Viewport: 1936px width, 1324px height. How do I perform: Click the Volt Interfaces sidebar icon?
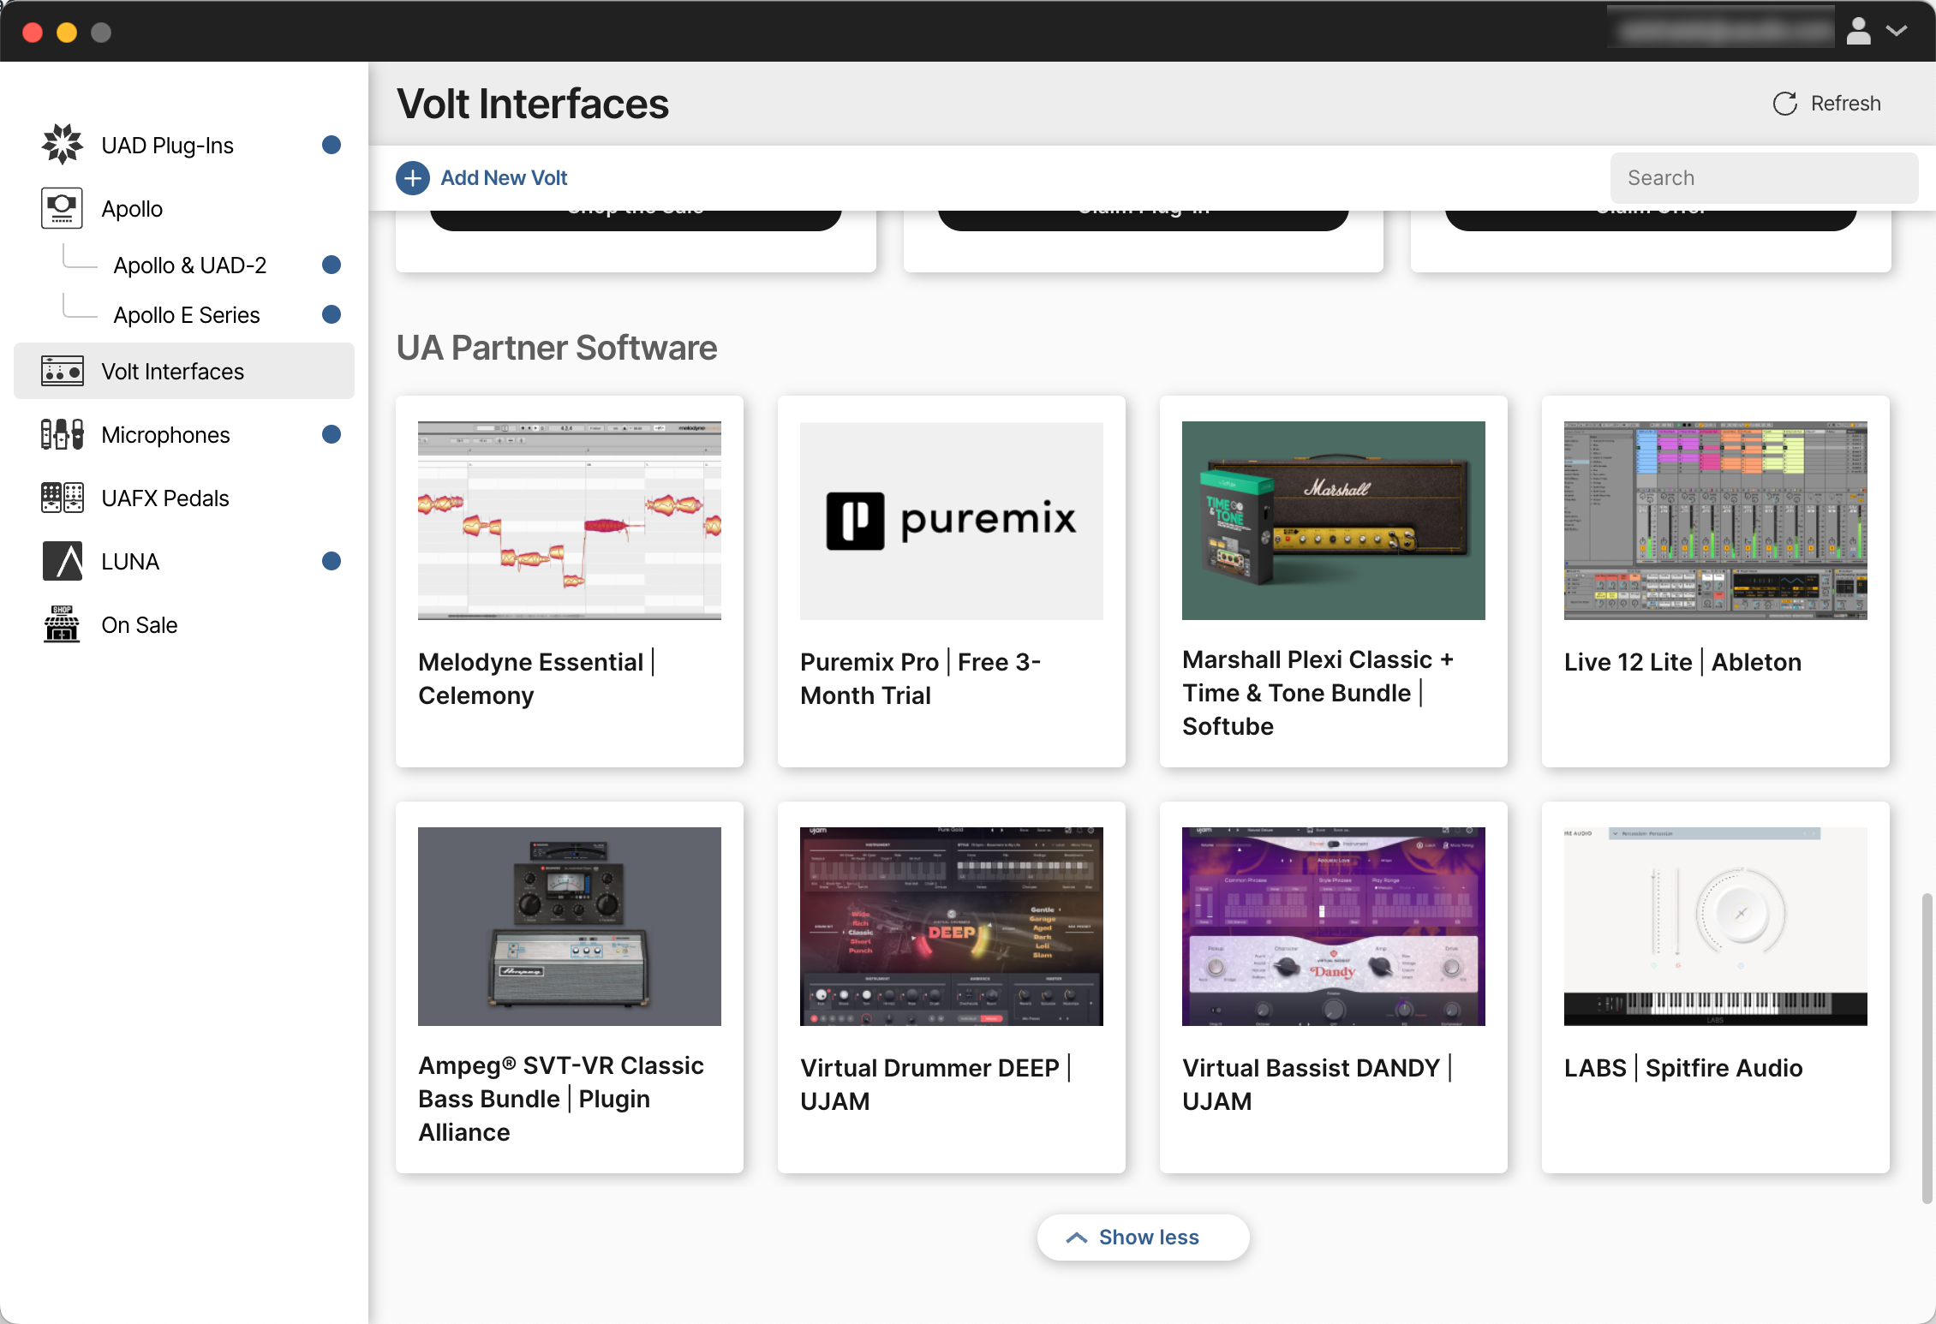pos(62,371)
